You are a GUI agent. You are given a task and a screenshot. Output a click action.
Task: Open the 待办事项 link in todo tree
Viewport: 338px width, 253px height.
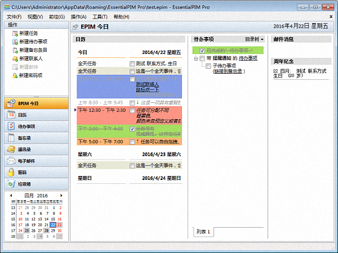pyautogui.click(x=248, y=58)
